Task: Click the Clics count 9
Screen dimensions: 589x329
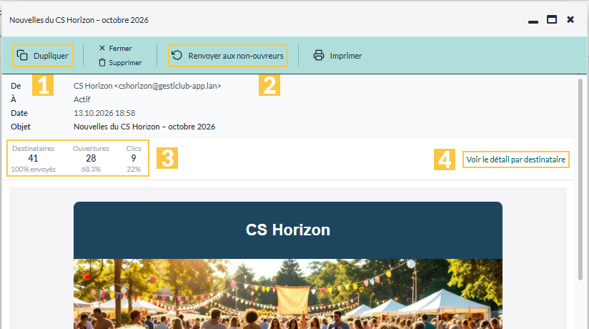Action: 134,158
